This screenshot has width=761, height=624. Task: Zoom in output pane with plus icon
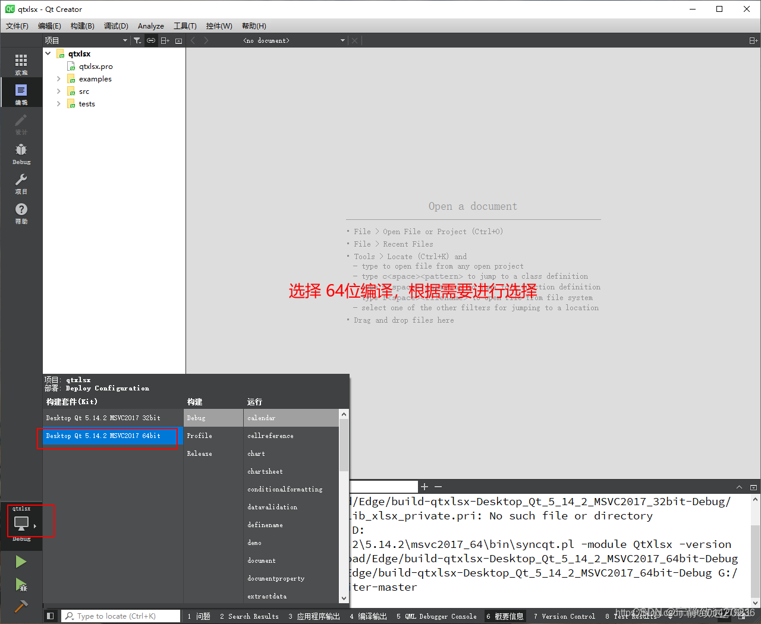coord(424,487)
